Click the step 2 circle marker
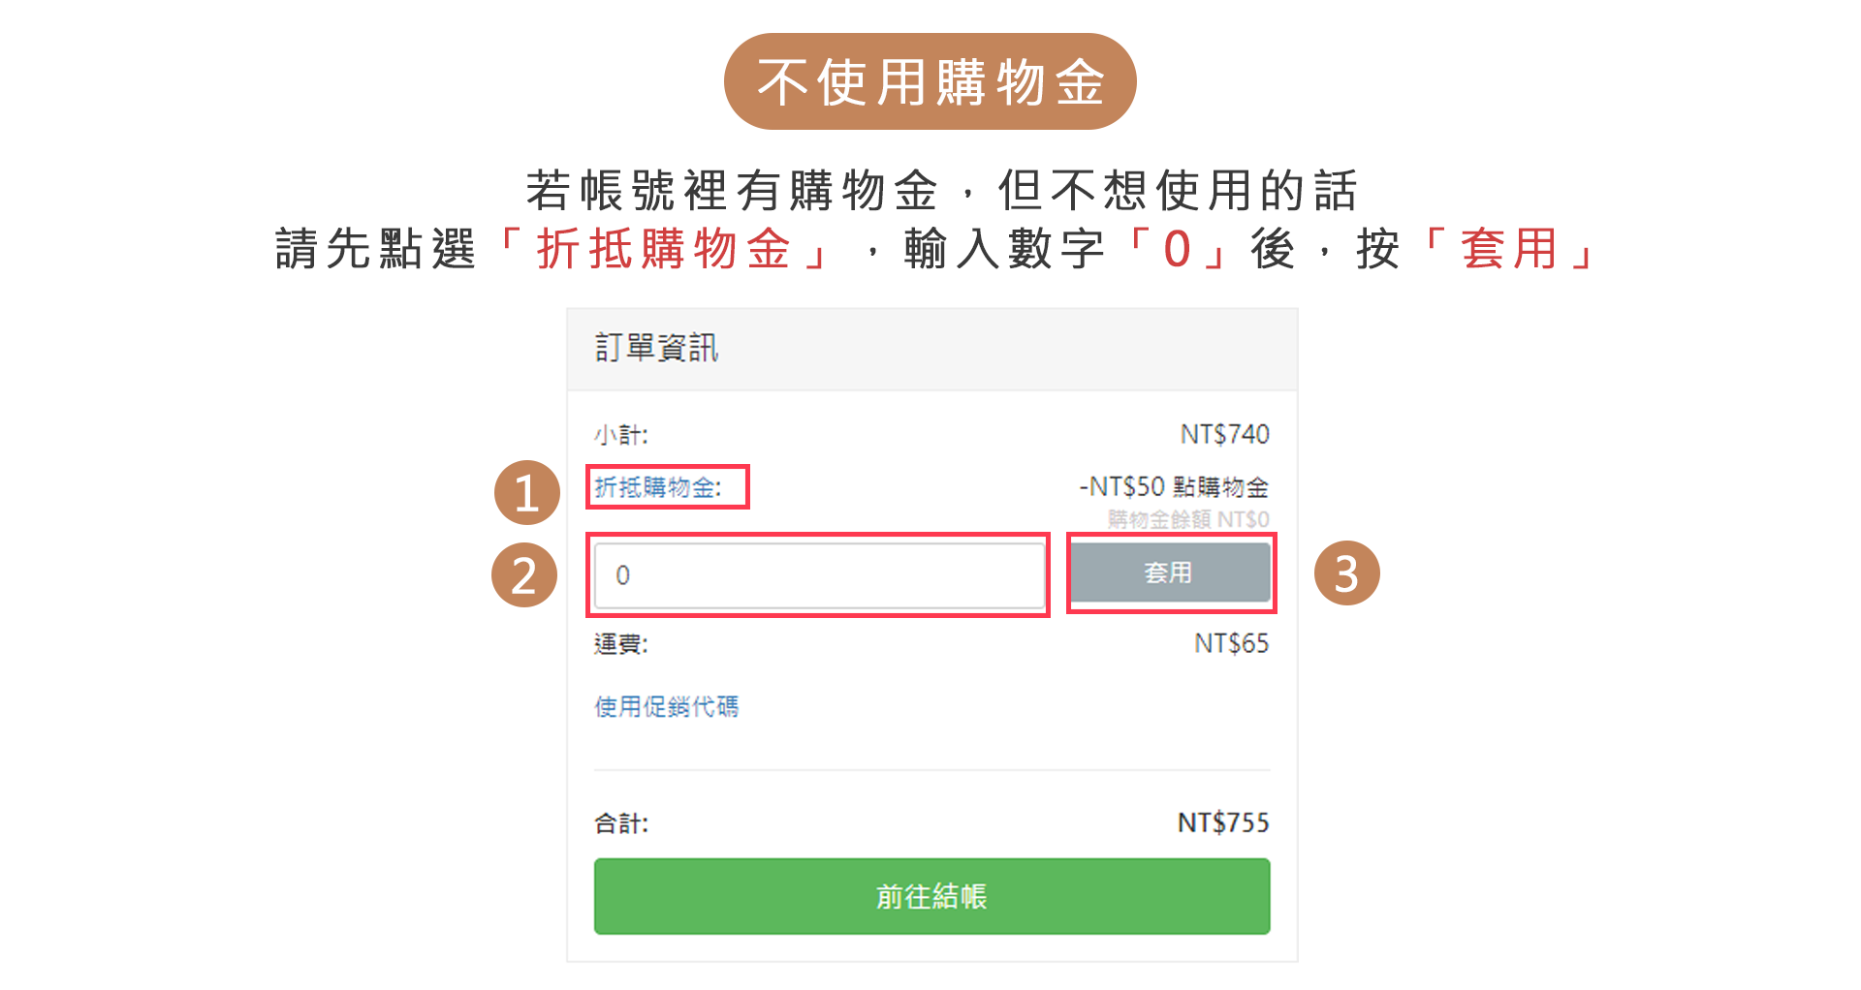Screen dimensions: 1861x990 pyautogui.click(x=524, y=574)
